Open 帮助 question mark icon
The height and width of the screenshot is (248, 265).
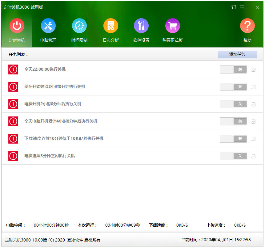coord(247,26)
